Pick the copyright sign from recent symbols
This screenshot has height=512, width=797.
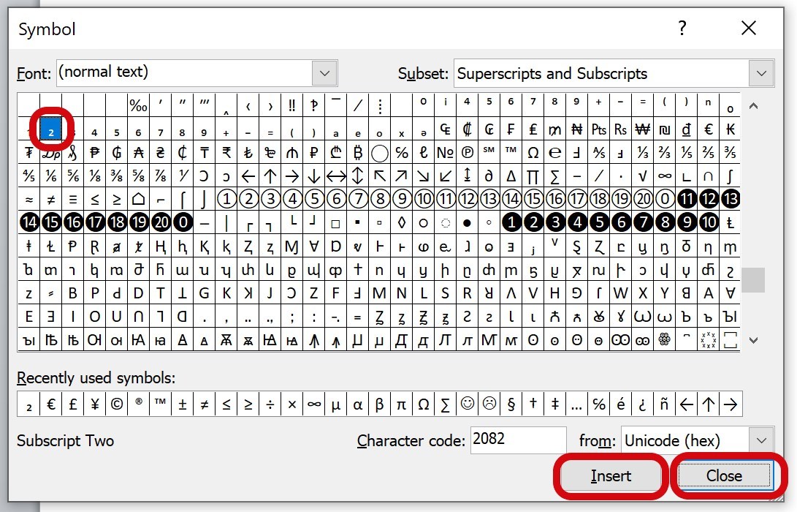[x=117, y=404]
